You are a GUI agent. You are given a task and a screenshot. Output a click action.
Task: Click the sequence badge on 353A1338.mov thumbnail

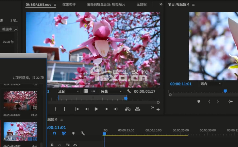click(x=35, y=108)
